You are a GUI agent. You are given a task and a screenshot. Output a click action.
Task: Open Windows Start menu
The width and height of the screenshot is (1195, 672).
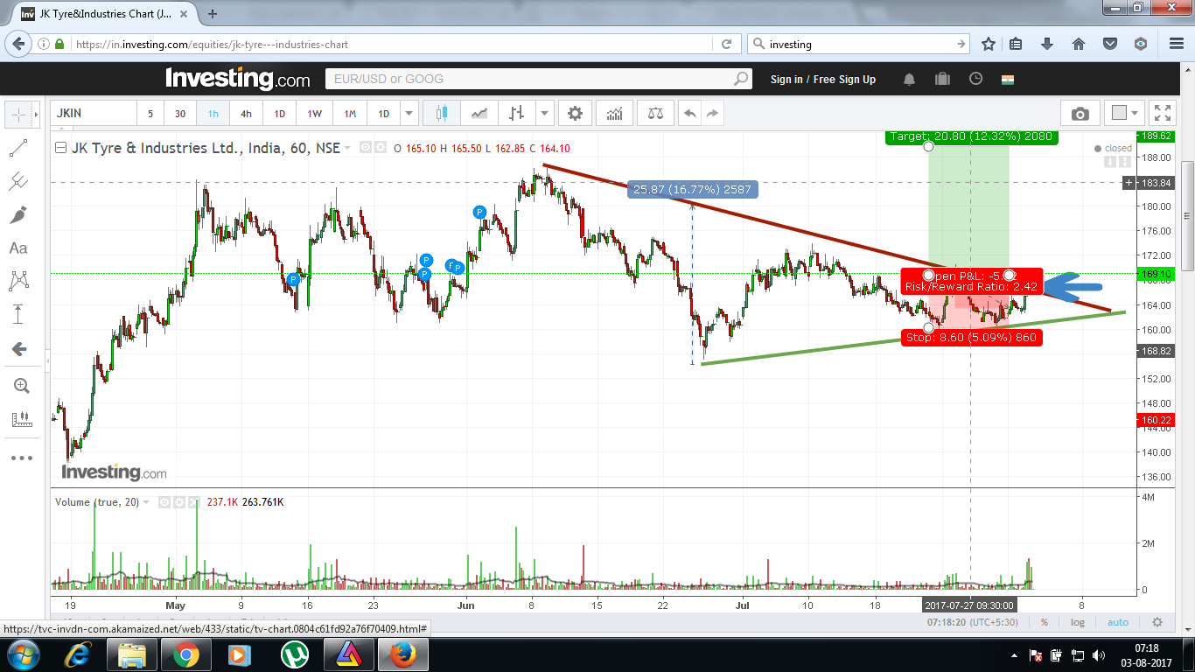point(24,654)
